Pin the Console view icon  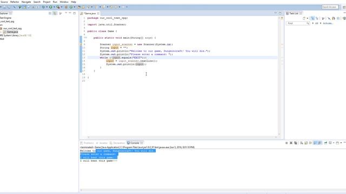click(325, 143)
